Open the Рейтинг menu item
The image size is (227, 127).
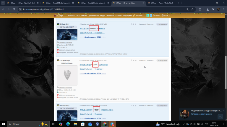84,16
